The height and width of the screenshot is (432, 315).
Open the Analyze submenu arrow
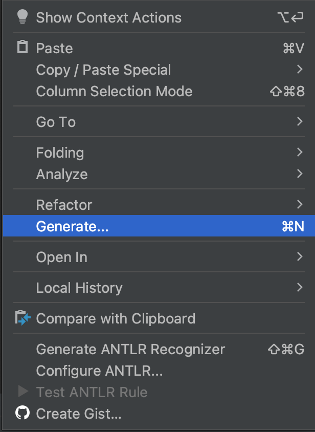tap(300, 174)
